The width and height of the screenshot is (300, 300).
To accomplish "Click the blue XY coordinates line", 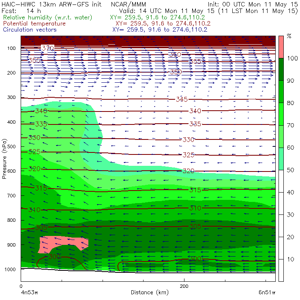I will pyautogui.click(x=160, y=30).
